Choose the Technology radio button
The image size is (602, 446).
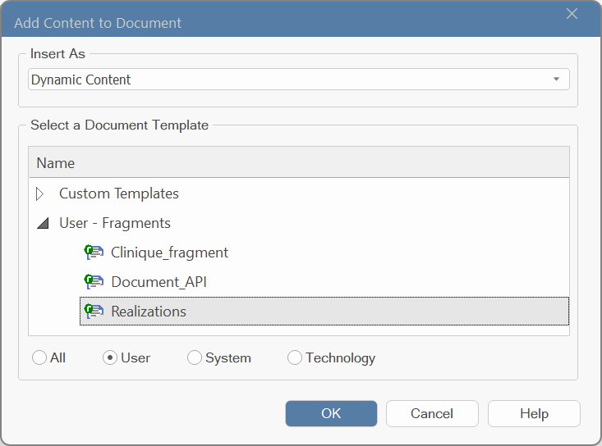click(x=295, y=358)
